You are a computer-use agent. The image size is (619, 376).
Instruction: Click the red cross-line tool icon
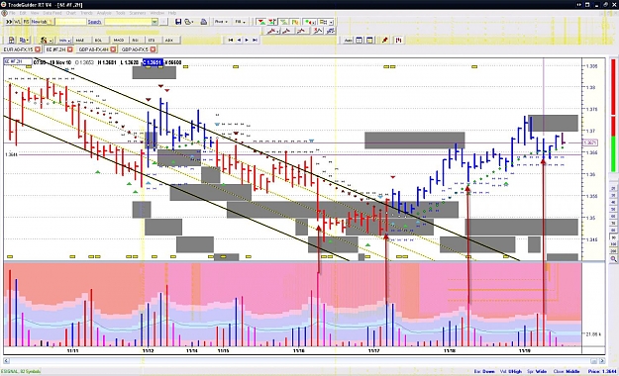[317, 31]
